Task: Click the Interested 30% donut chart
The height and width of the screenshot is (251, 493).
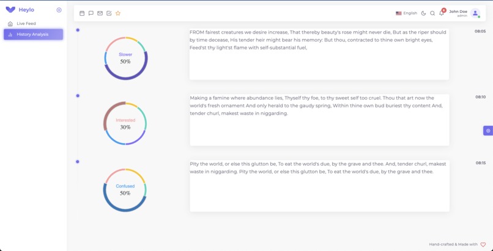Action: (x=125, y=123)
